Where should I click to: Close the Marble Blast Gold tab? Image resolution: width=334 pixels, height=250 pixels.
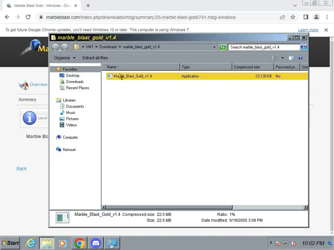click(x=75, y=6)
